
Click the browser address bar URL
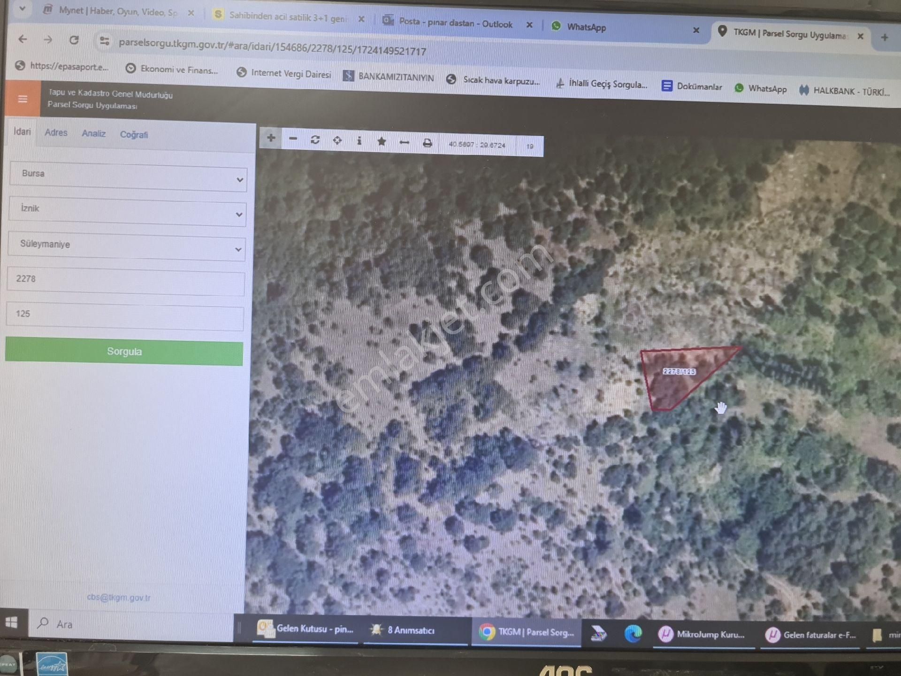[272, 47]
